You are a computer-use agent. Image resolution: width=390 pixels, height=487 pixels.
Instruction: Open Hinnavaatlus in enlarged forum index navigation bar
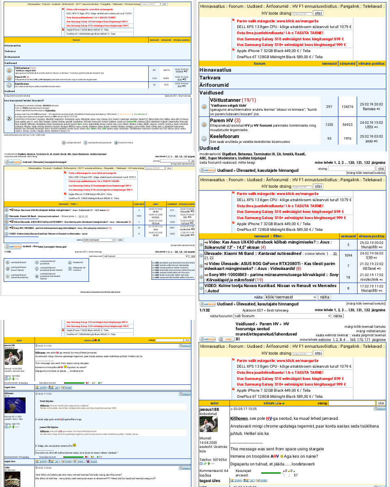point(212,6)
